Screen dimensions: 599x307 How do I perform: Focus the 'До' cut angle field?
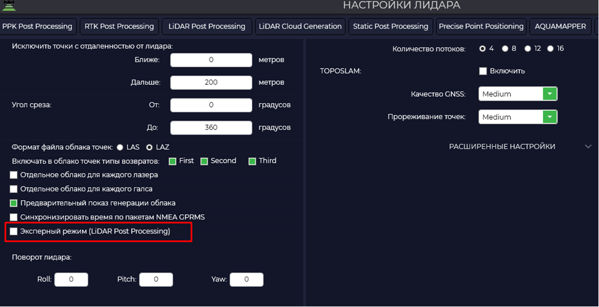(x=211, y=128)
